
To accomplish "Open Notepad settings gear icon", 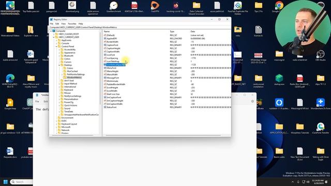I will click(252, 101).
